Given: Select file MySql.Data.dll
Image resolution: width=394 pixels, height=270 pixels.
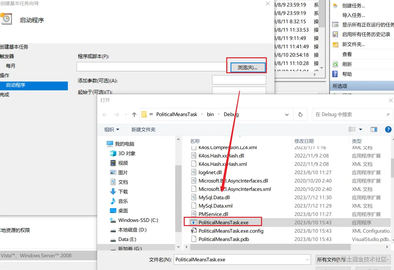Looking at the screenshot, I should [214, 197].
